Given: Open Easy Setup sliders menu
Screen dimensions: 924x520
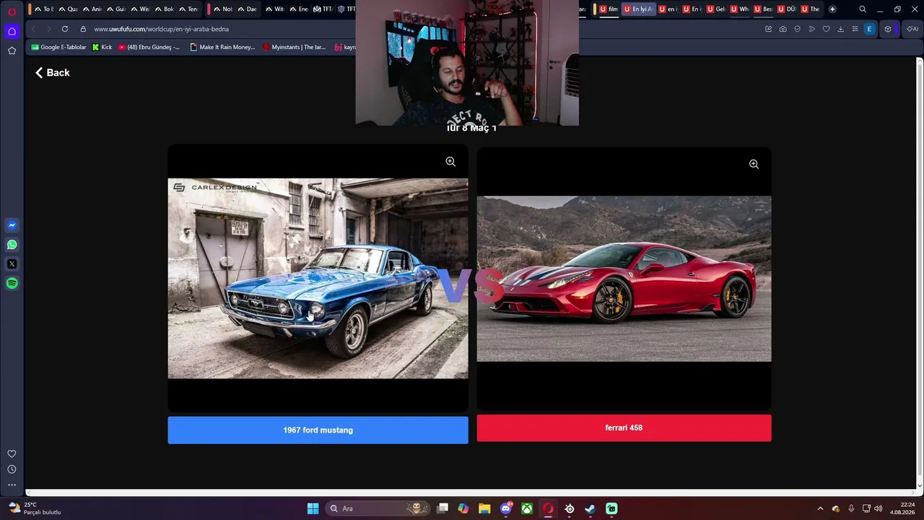Looking at the screenshot, I should tap(855, 29).
